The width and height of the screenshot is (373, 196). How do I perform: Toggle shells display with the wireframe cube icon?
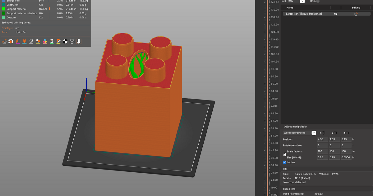[x=72, y=41]
